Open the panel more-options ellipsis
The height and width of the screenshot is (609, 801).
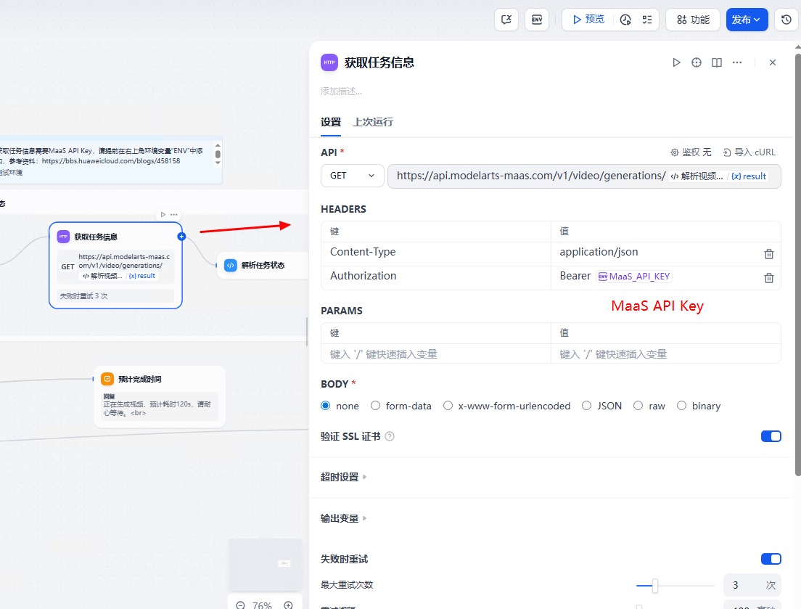click(737, 62)
